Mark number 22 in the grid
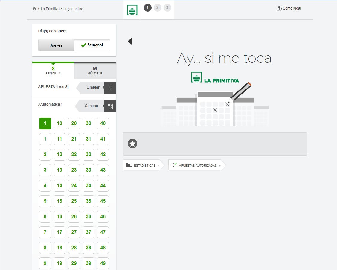The height and width of the screenshot is (270, 337). click(x=74, y=155)
